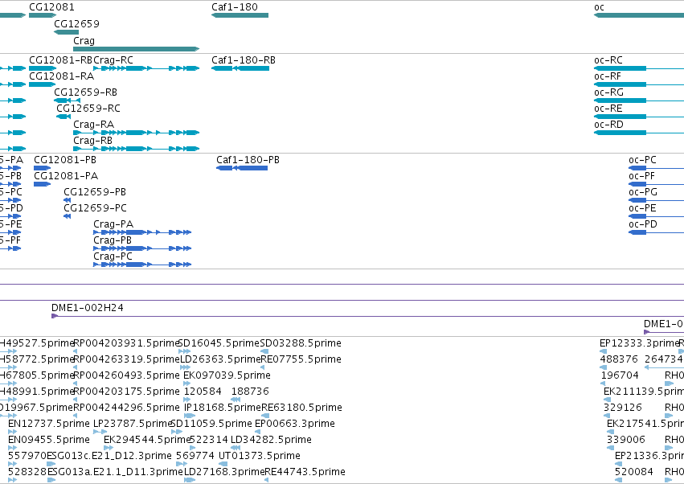Select transcript CG12081-RA
Viewport: 684px width, 484px height.
coord(42,84)
